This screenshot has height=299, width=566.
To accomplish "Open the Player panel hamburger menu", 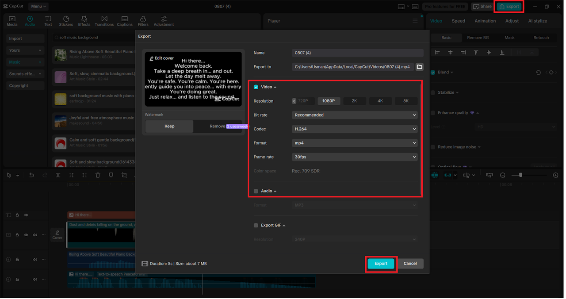I will pyautogui.click(x=415, y=21).
